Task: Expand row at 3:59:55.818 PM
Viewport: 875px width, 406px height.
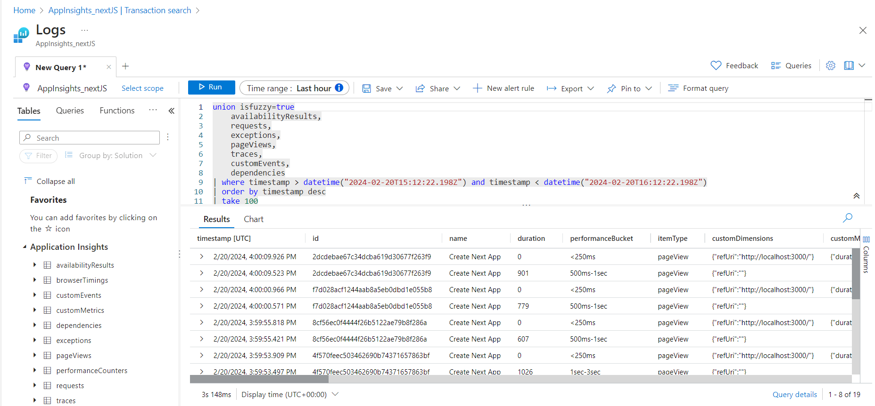Action: click(202, 322)
